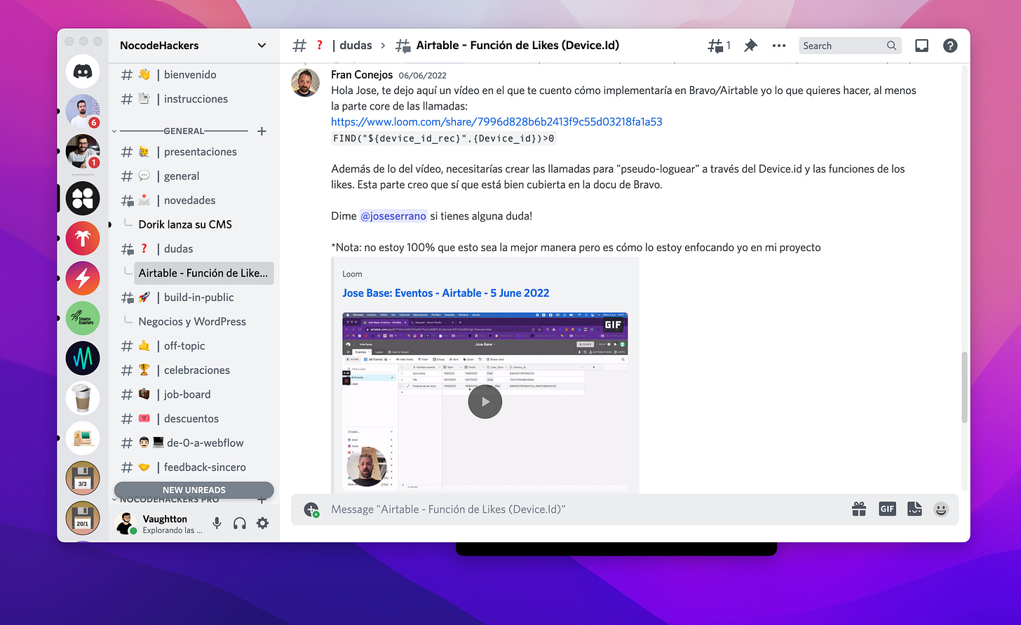Open the inbox icon in header

coord(921,46)
